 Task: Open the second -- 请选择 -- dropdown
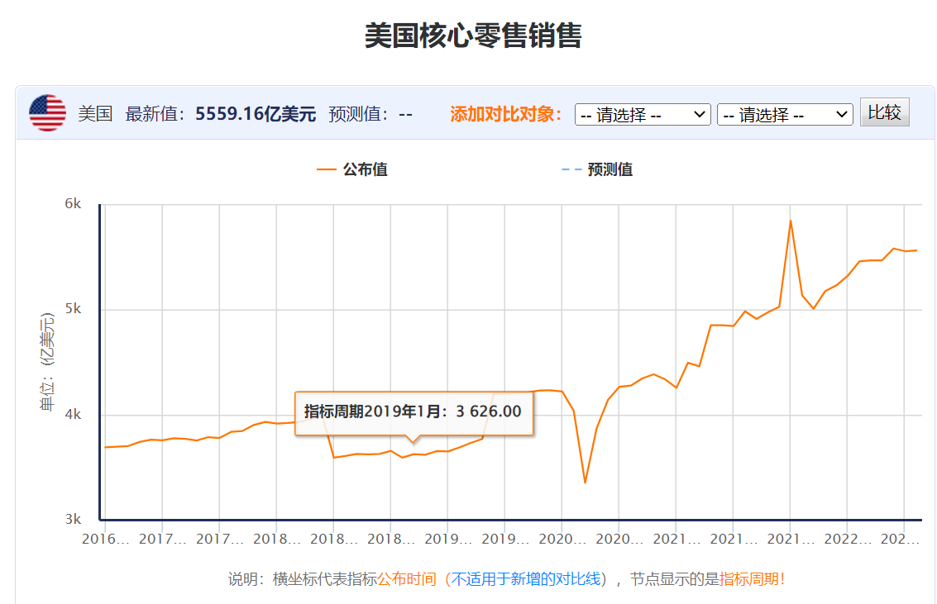[x=784, y=114]
